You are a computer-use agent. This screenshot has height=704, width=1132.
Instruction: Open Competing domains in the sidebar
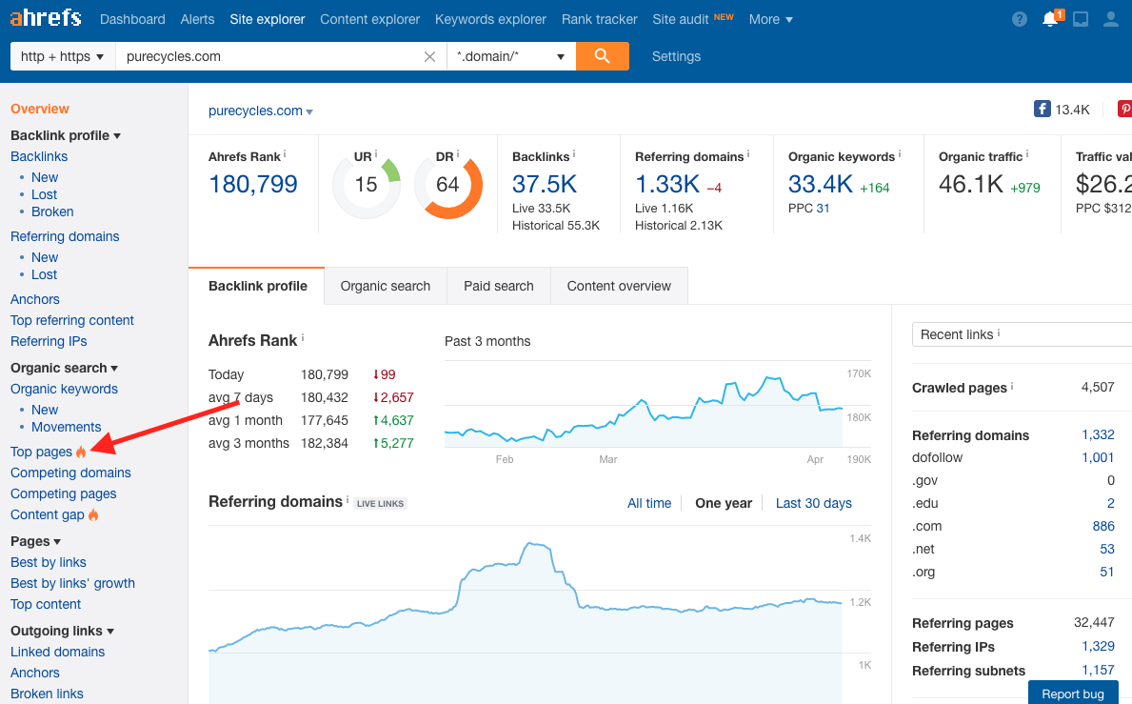(70, 473)
